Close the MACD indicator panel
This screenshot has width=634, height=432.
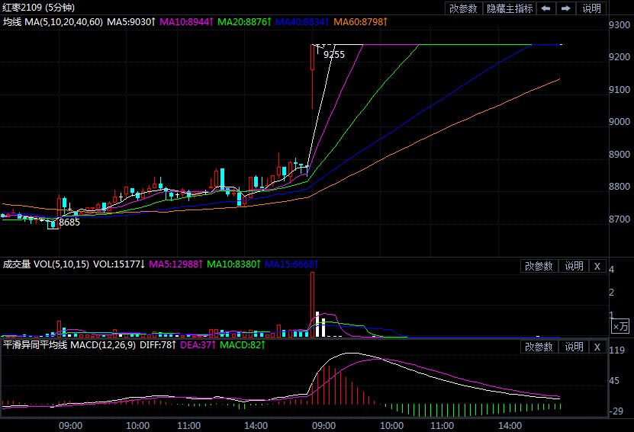(x=597, y=347)
